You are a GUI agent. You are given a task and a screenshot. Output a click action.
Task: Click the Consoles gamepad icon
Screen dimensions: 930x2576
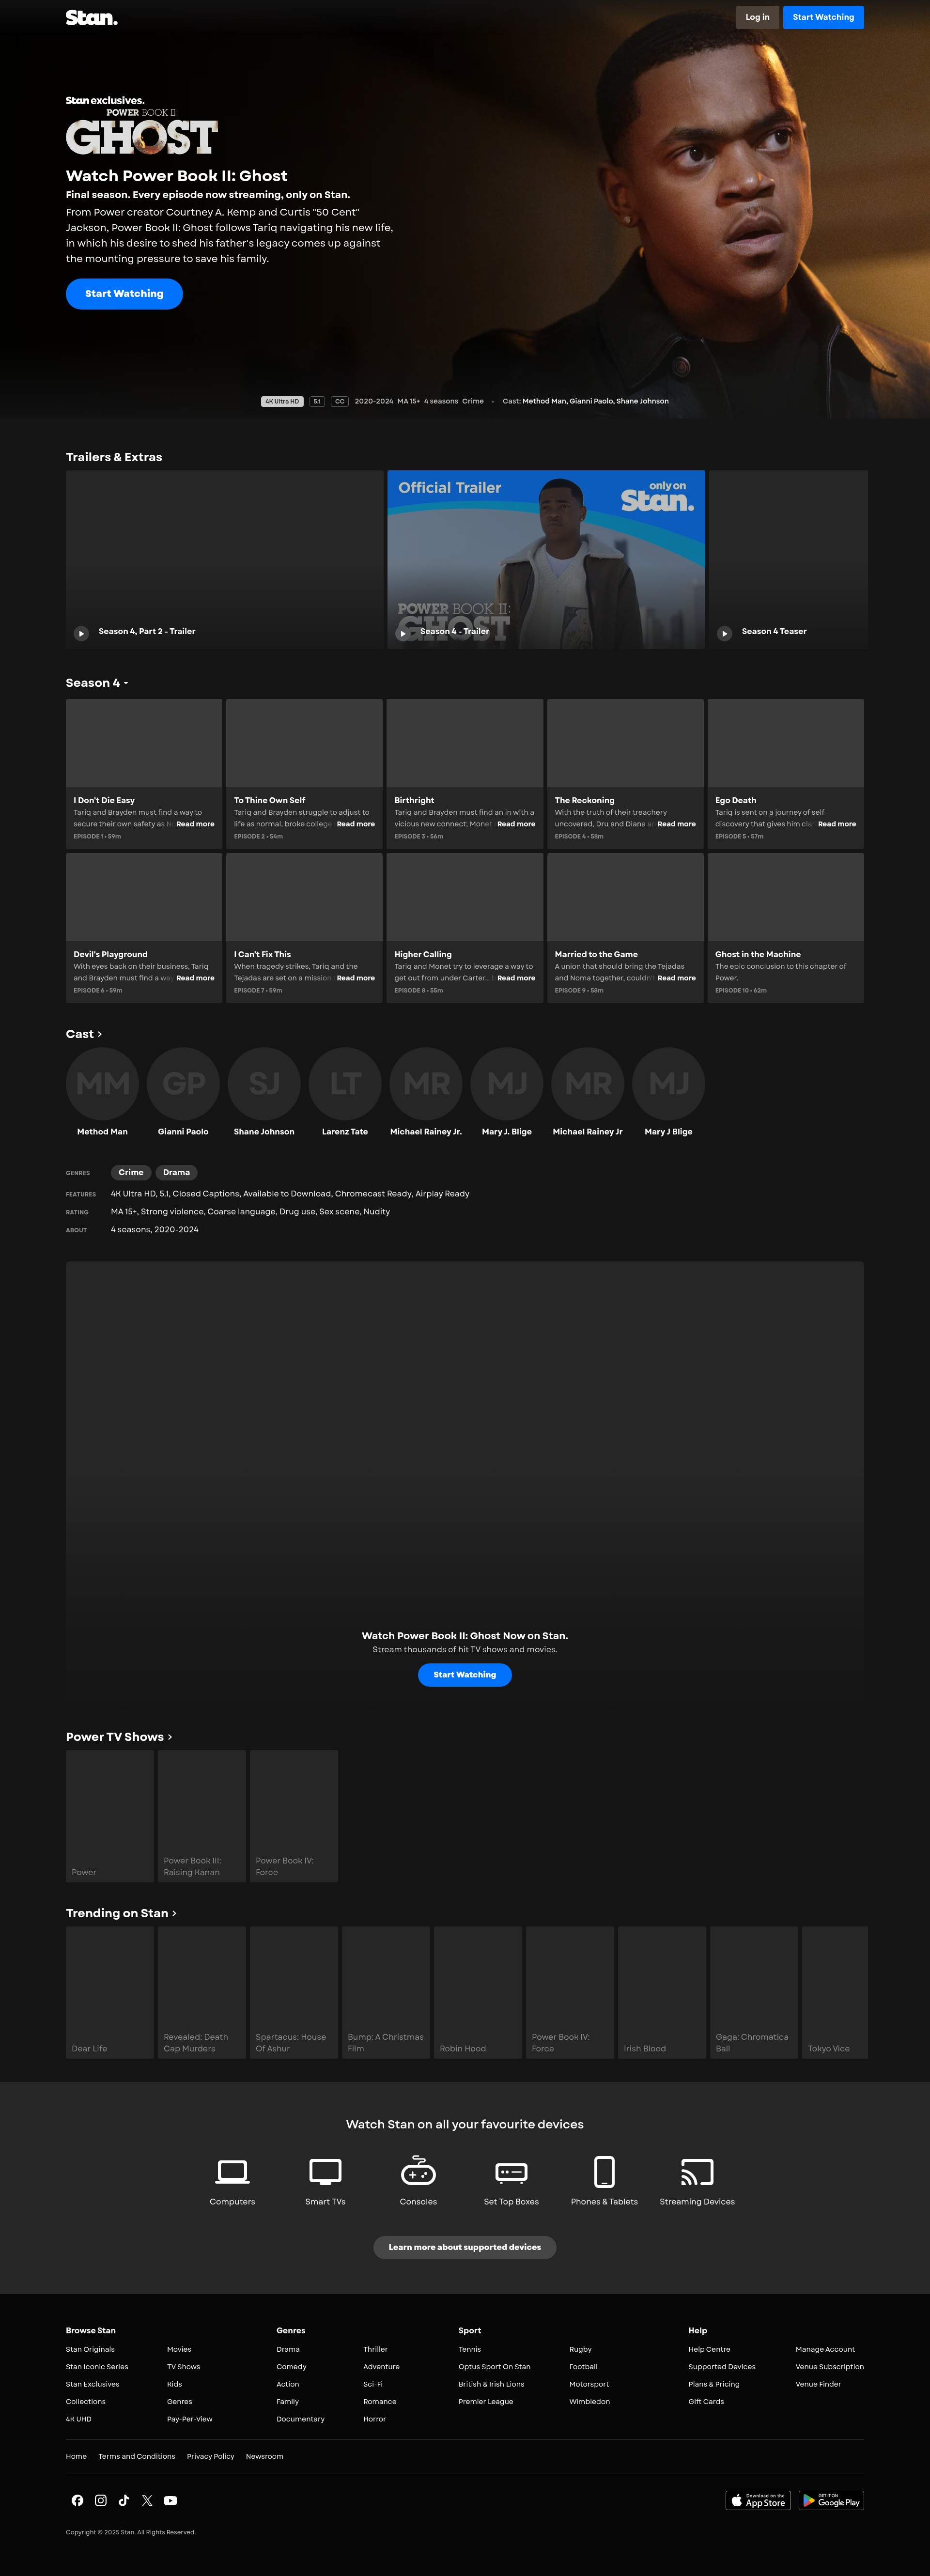pyautogui.click(x=418, y=2172)
